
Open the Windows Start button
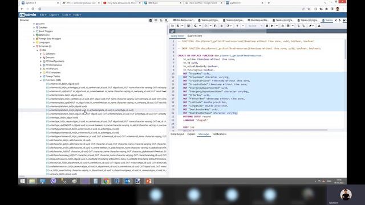(x=22, y=181)
